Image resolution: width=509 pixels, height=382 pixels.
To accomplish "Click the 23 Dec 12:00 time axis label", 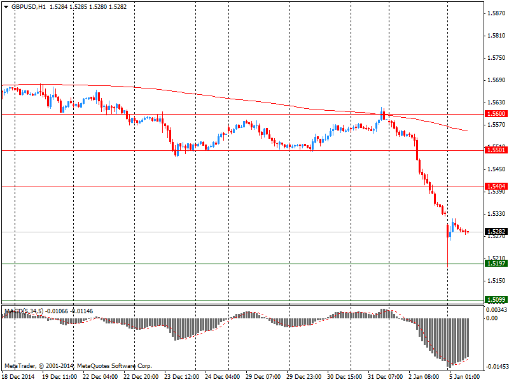I will [x=181, y=376].
